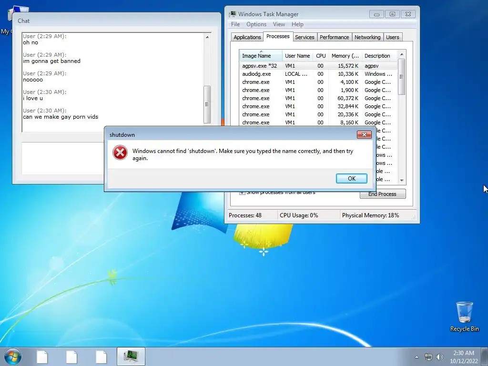Sort by CPU column header
This screenshot has height=366, width=488.
click(321, 56)
